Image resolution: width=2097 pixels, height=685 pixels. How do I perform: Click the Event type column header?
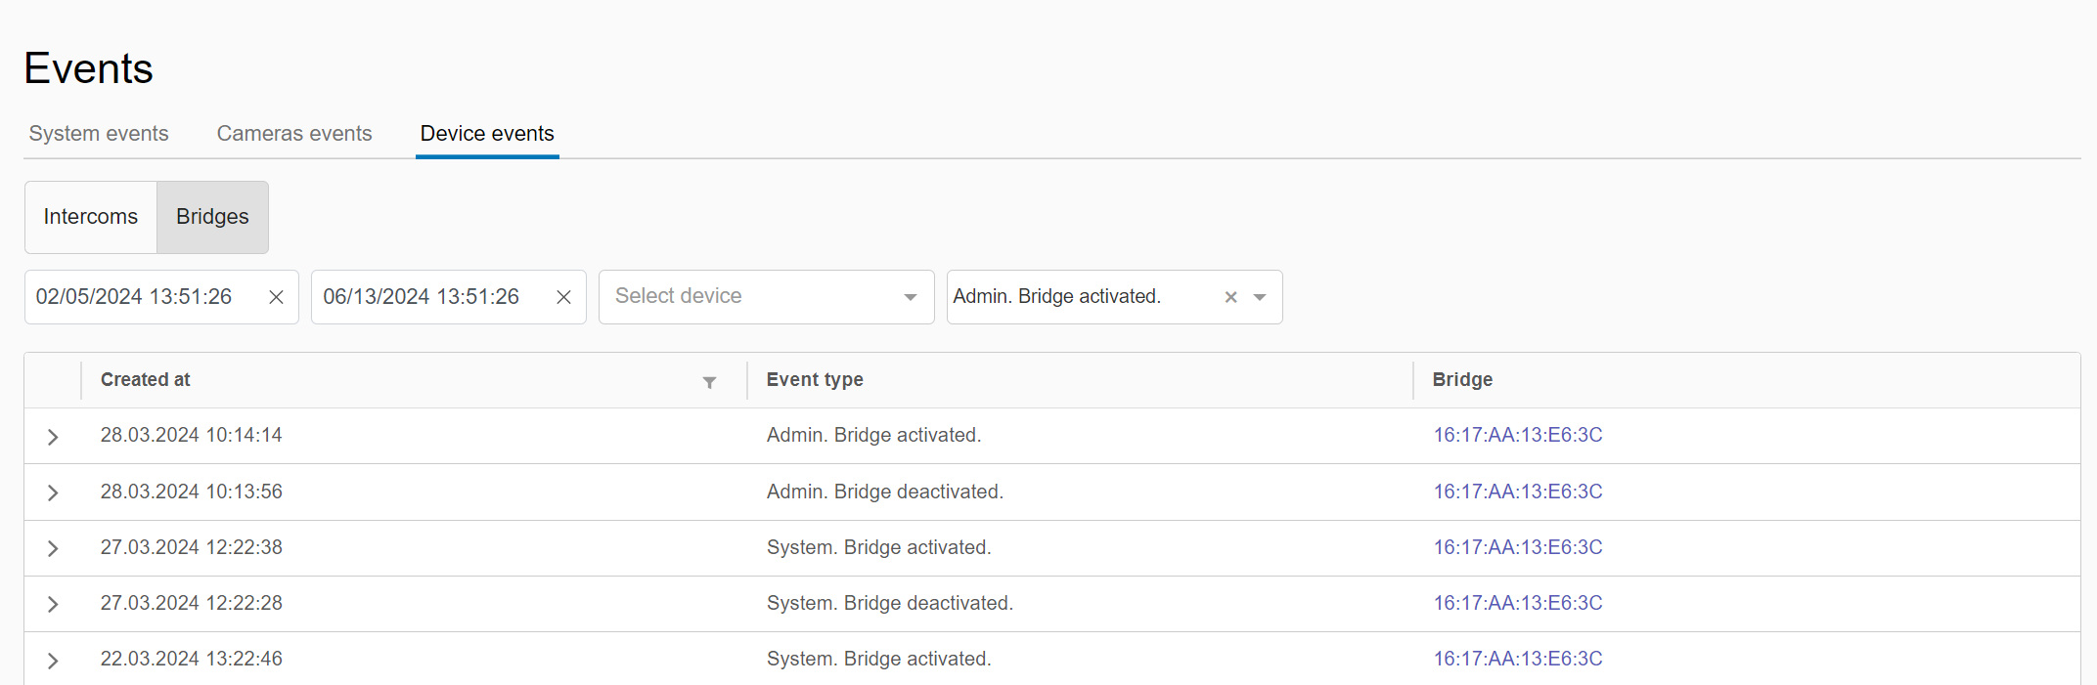815,380
